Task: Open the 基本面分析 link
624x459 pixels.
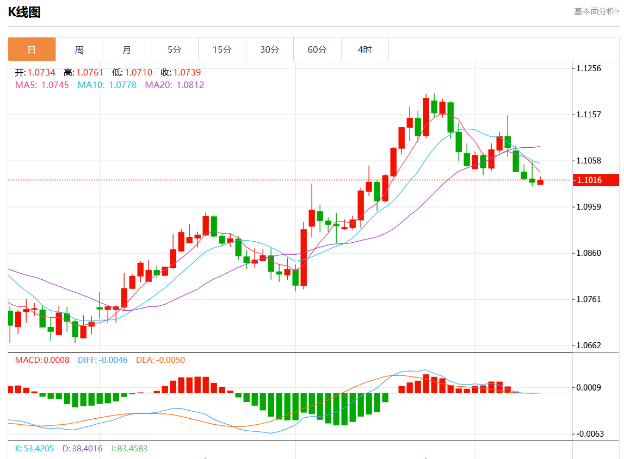Action: point(596,11)
